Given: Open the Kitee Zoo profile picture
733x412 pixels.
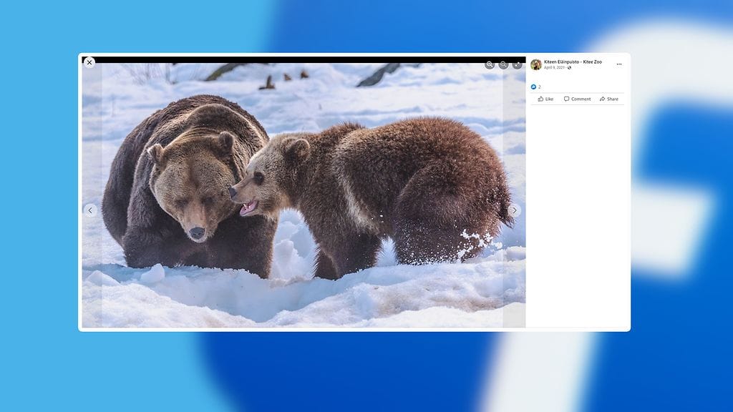Looking at the screenshot, I should tap(536, 64).
